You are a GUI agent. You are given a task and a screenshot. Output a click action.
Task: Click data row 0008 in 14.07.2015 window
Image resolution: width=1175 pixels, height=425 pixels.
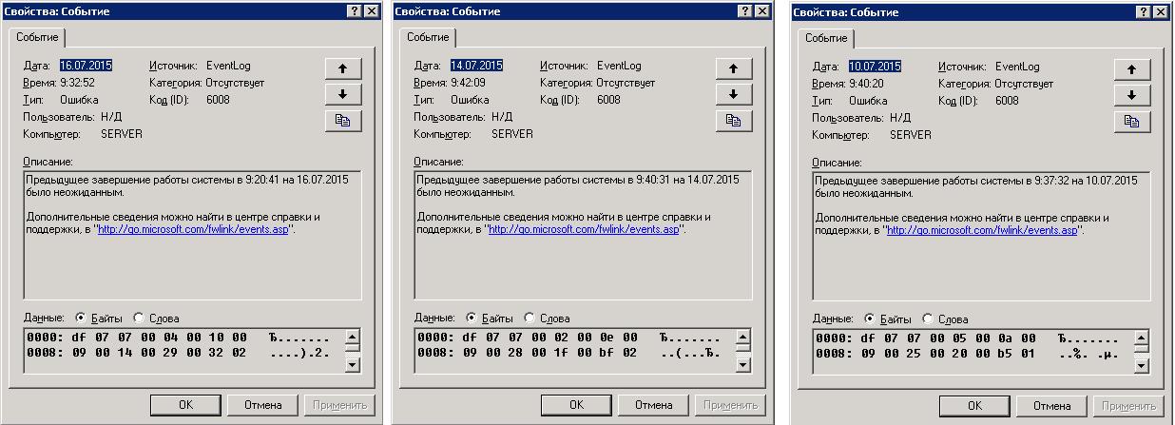(568, 352)
